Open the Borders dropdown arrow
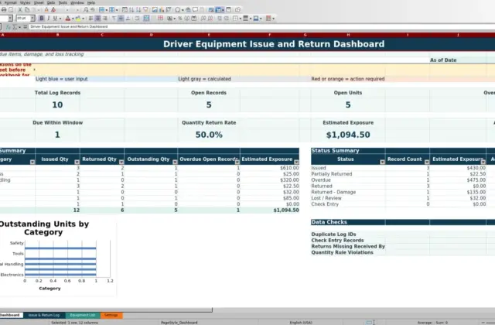 241,19
